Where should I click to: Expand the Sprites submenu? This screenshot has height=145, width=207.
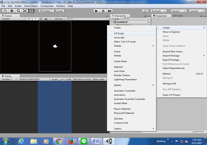(x=131, y=85)
